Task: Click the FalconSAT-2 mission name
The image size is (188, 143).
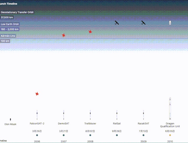Action: [37, 124]
